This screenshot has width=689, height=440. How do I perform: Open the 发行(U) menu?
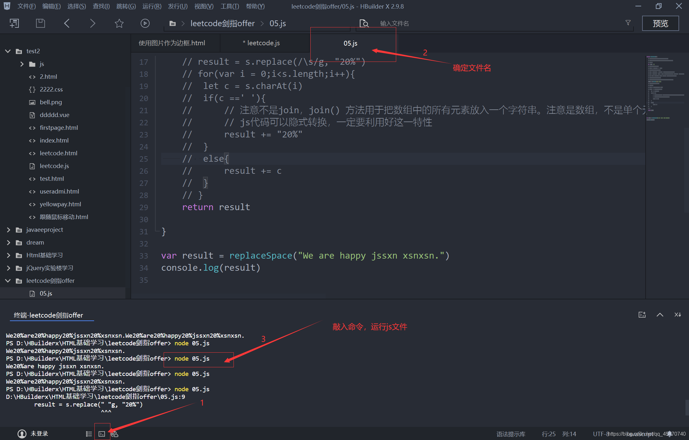coord(178,6)
